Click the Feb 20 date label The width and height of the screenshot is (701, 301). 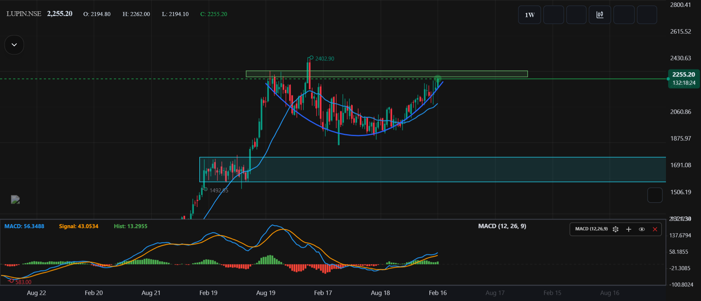tap(94, 293)
